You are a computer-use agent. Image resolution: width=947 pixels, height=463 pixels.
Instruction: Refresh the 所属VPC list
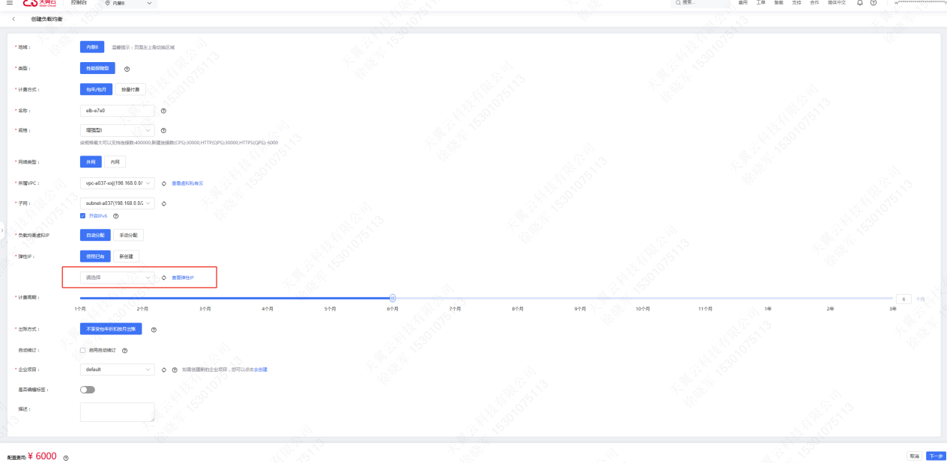[x=163, y=183]
